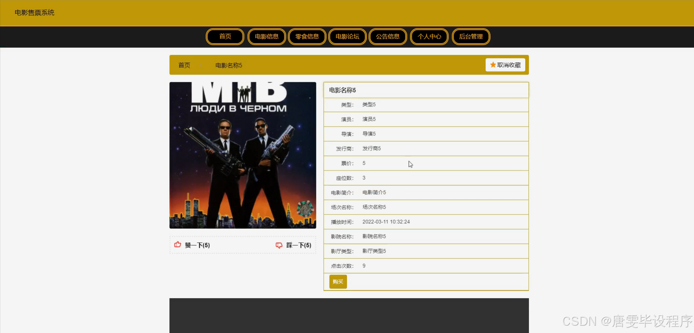Click the 点击次数 label
Image resolution: width=694 pixels, height=333 pixels.
342,266
